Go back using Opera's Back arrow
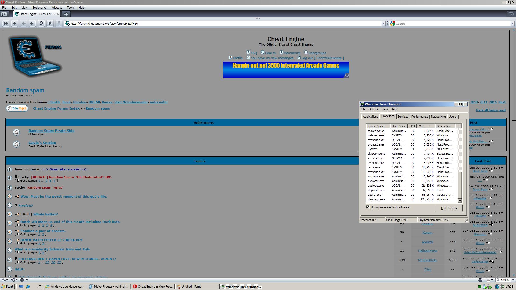The height and width of the screenshot is (290, 516). [x=15, y=23]
